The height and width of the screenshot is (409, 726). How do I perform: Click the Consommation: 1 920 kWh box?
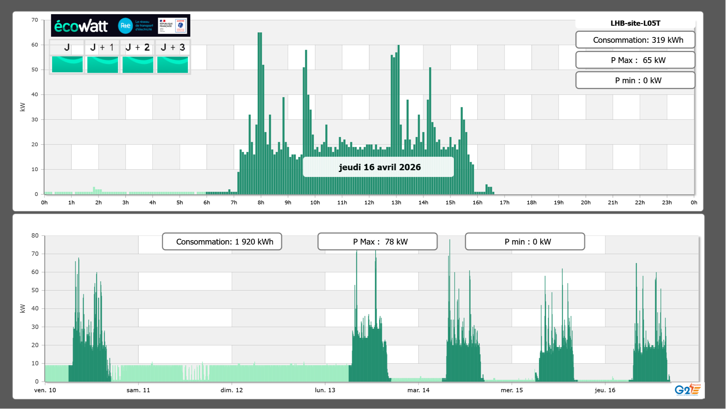[x=222, y=242]
